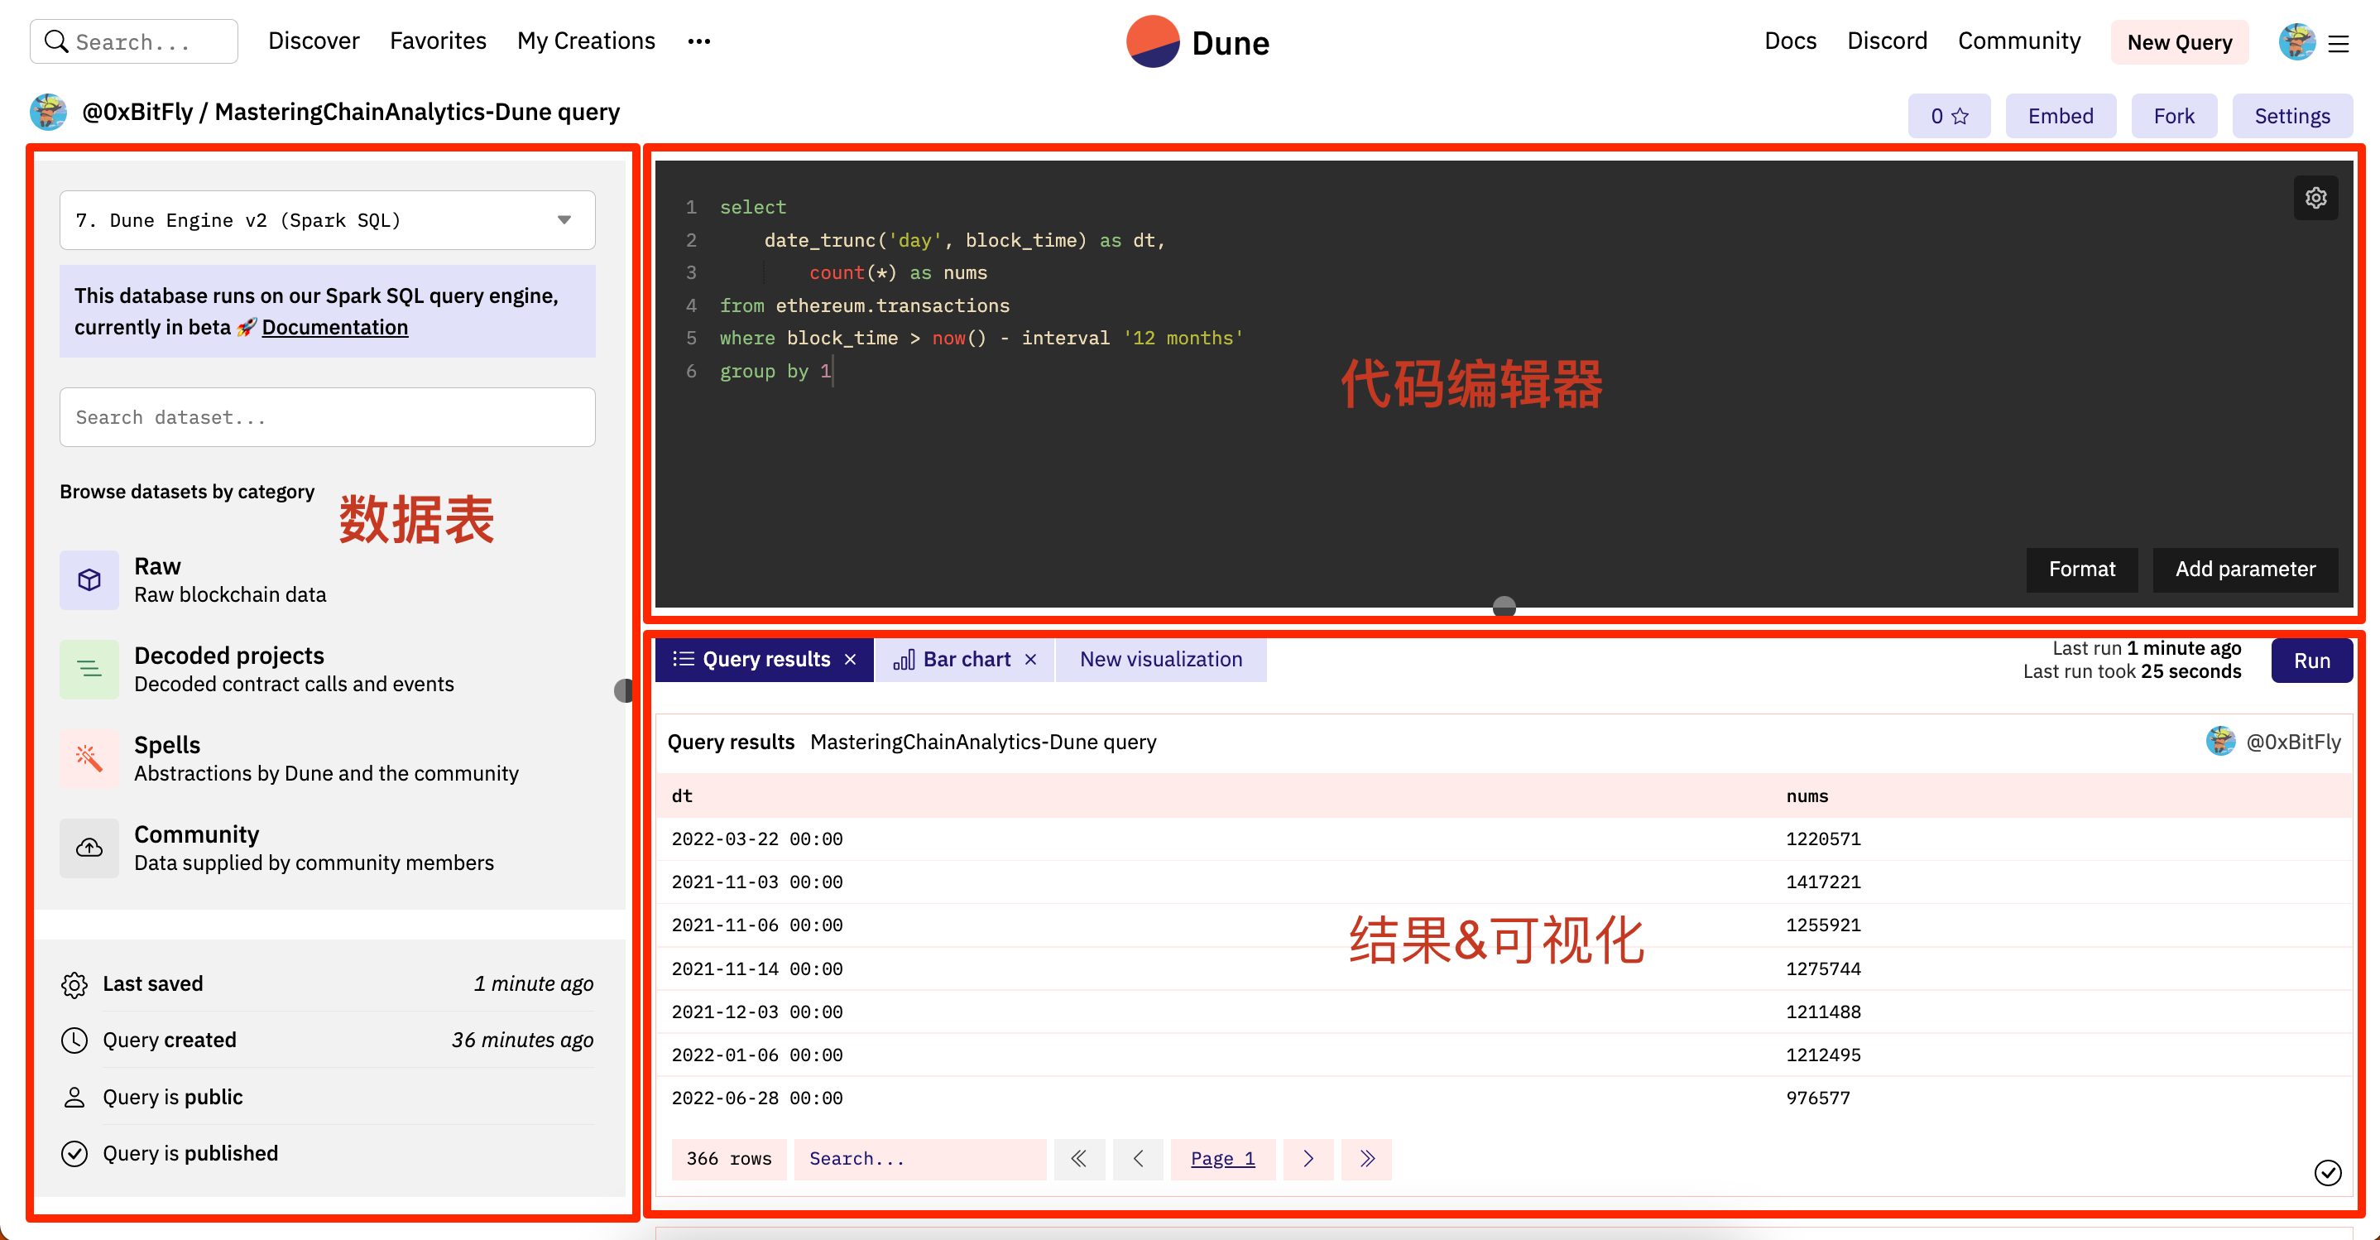
Task: Click the Format button in editor
Action: (2081, 570)
